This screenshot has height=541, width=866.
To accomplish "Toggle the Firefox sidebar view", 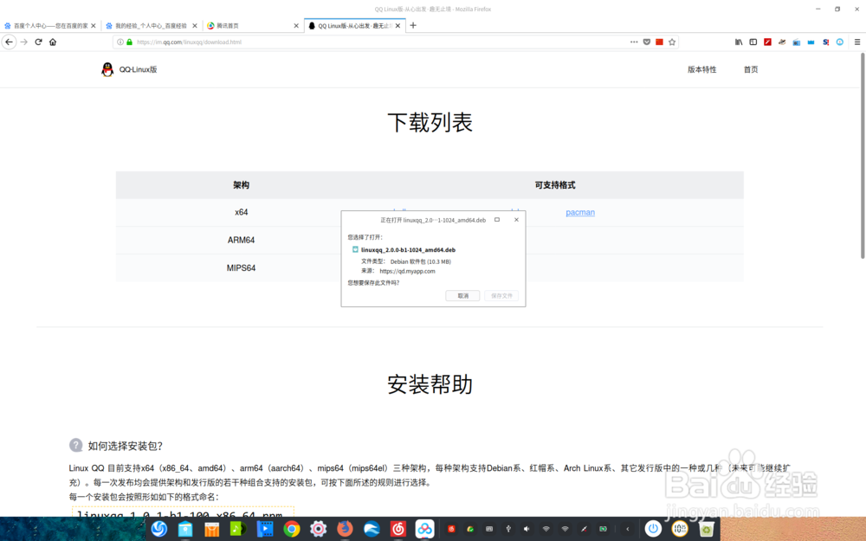I will coord(753,42).
